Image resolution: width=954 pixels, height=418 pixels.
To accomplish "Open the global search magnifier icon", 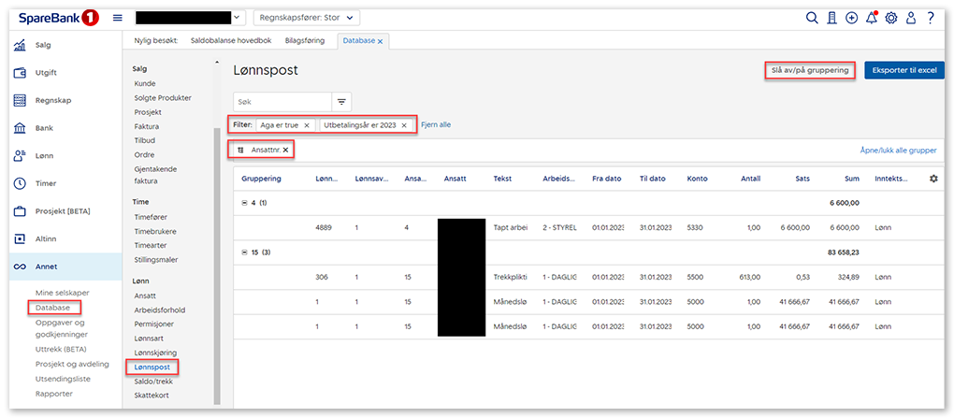I will coord(812,18).
